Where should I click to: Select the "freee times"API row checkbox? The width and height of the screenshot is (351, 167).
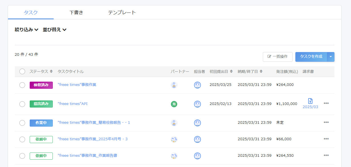(x=22, y=104)
